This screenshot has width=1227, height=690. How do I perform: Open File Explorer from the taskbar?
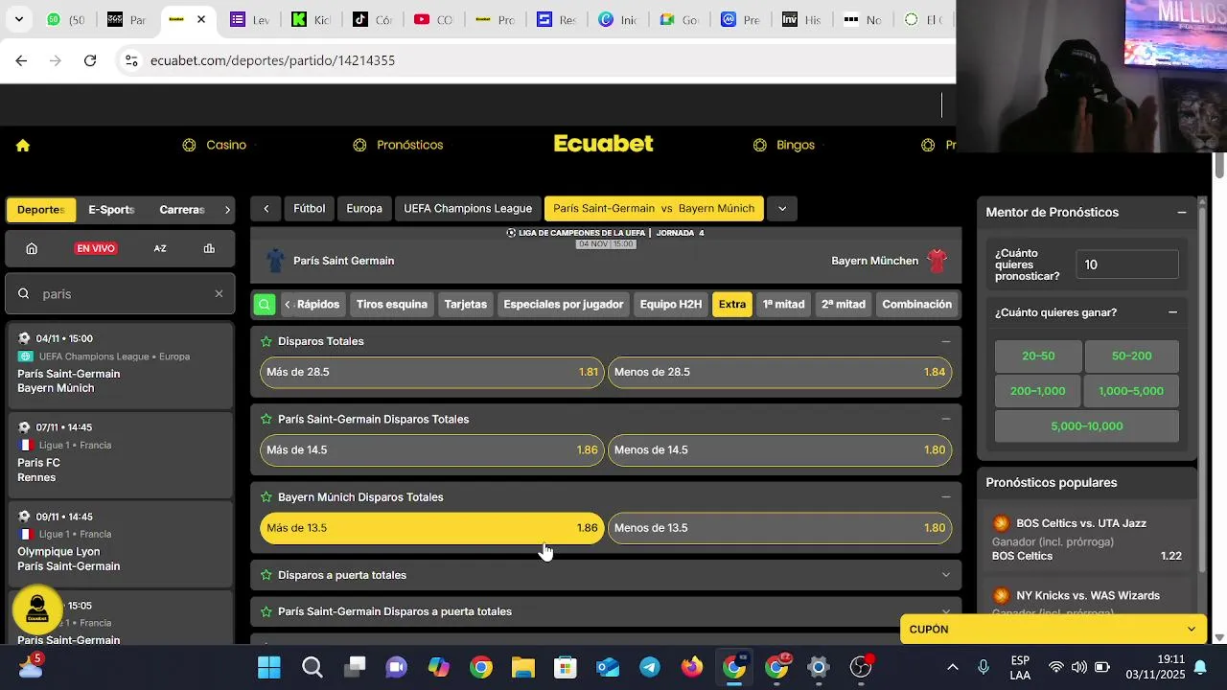click(522, 667)
